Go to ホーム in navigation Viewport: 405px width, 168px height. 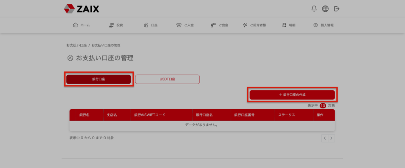81,25
